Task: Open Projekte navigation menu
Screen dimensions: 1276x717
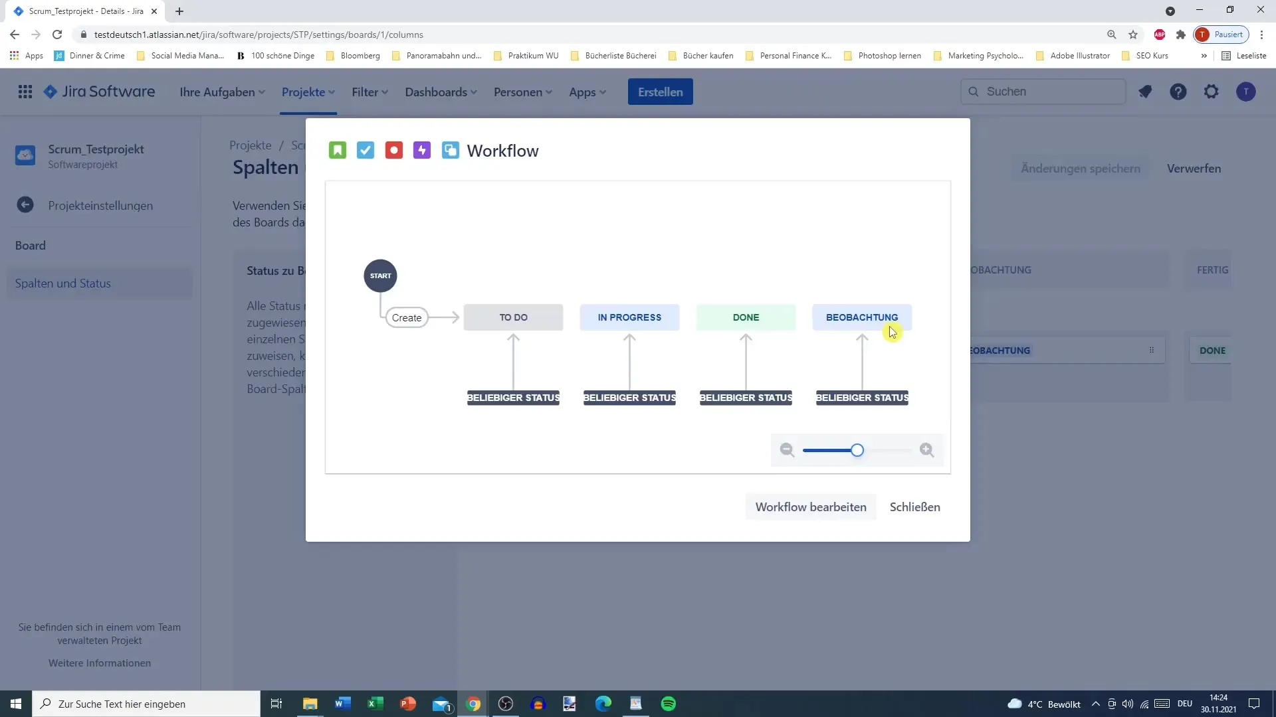Action: pos(307,92)
